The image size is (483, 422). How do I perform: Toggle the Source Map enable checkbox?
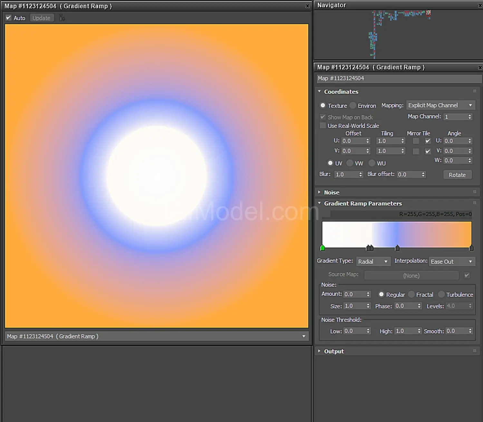(x=467, y=275)
